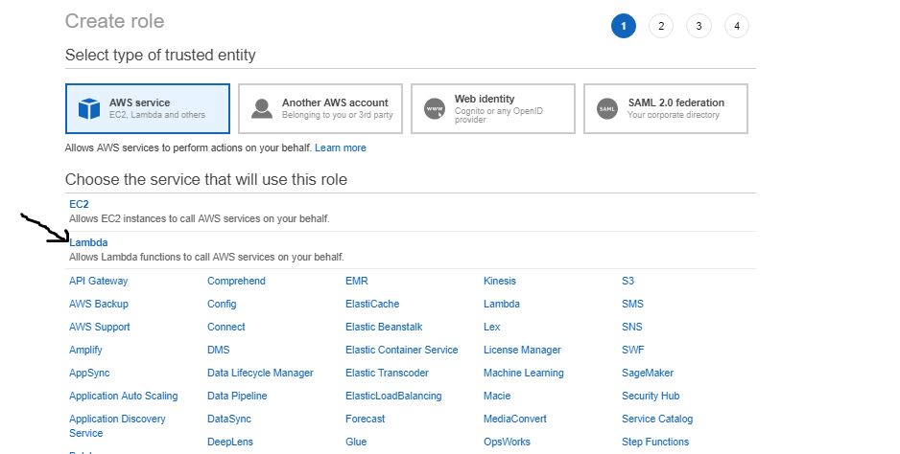Pick the Kinesis service
This screenshot has width=900, height=454.
click(499, 281)
